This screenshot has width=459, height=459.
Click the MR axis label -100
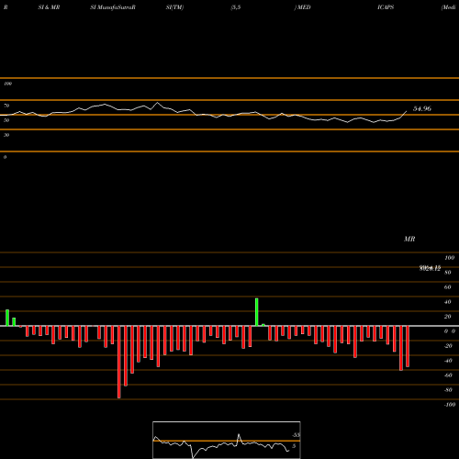pyautogui.click(x=450, y=405)
